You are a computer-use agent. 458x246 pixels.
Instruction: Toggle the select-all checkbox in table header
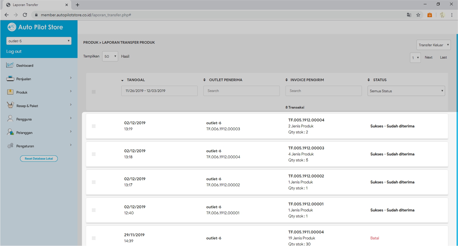(94, 92)
